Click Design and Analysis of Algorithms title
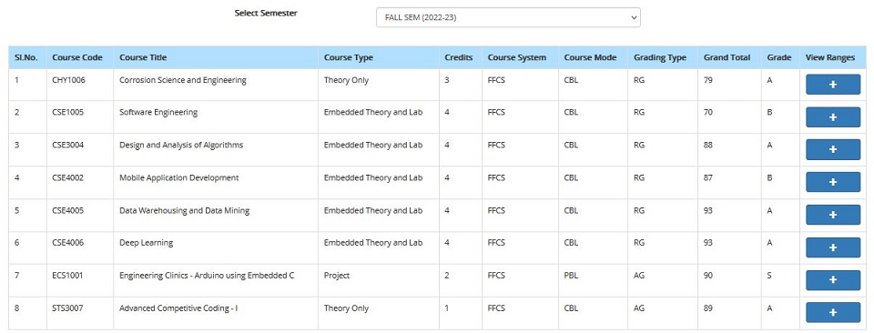 [x=181, y=146]
